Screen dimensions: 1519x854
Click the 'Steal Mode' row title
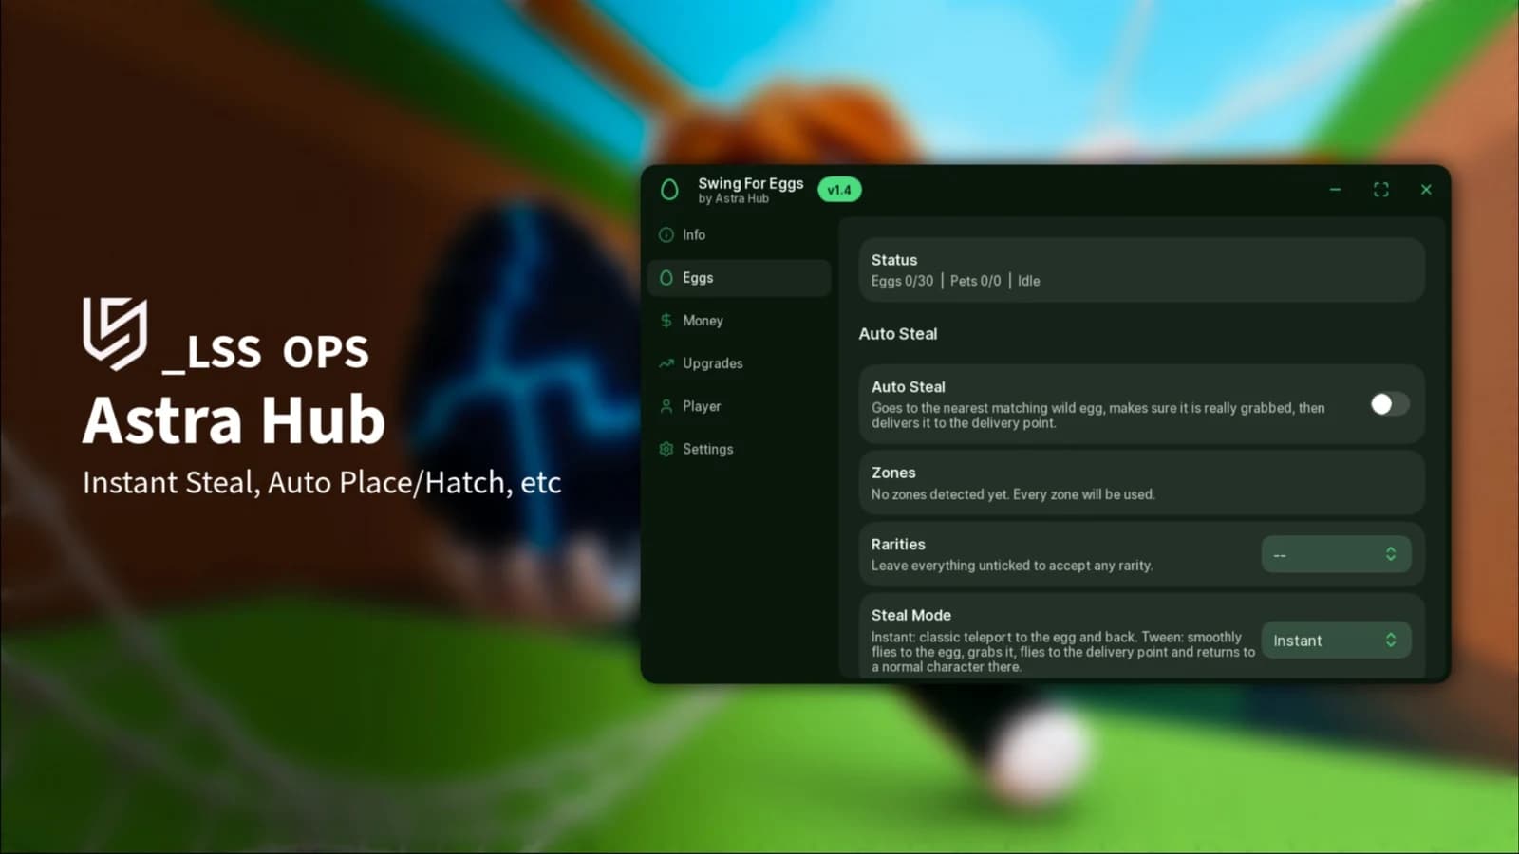pyautogui.click(x=911, y=615)
